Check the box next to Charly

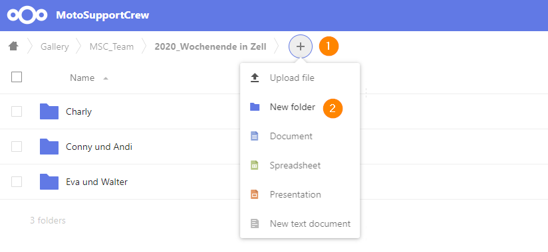pyautogui.click(x=17, y=111)
